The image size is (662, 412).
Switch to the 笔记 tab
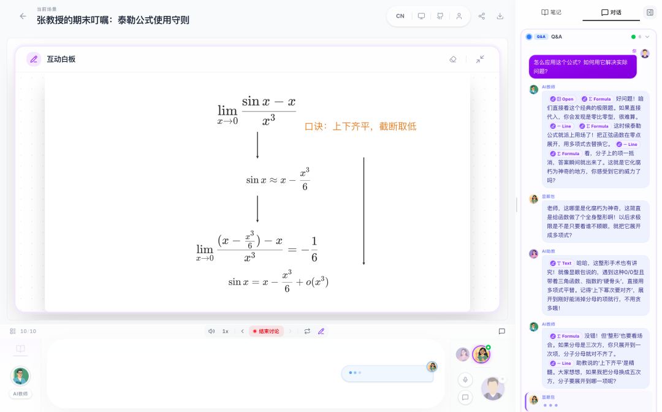(x=552, y=12)
